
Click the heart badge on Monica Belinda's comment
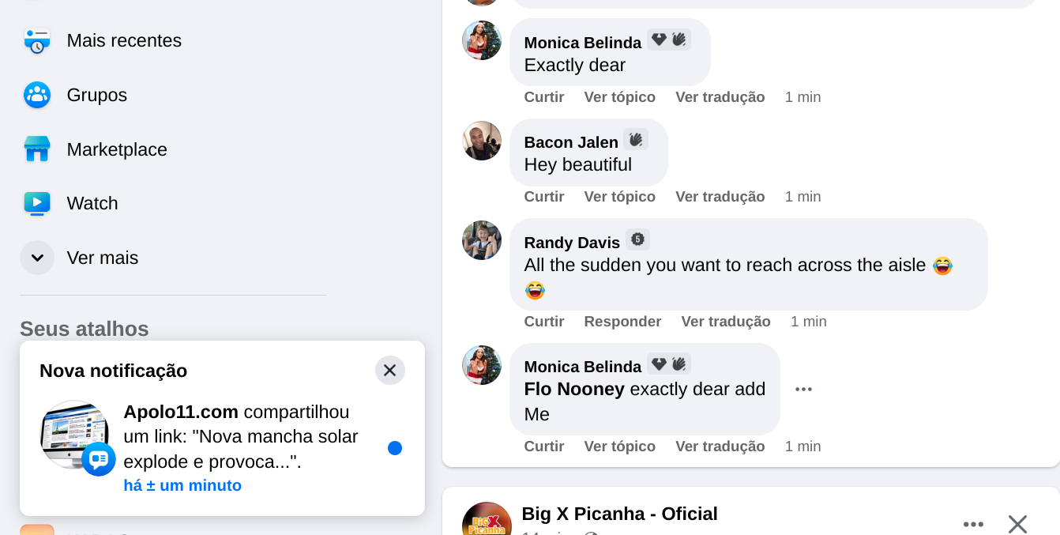tap(659, 37)
